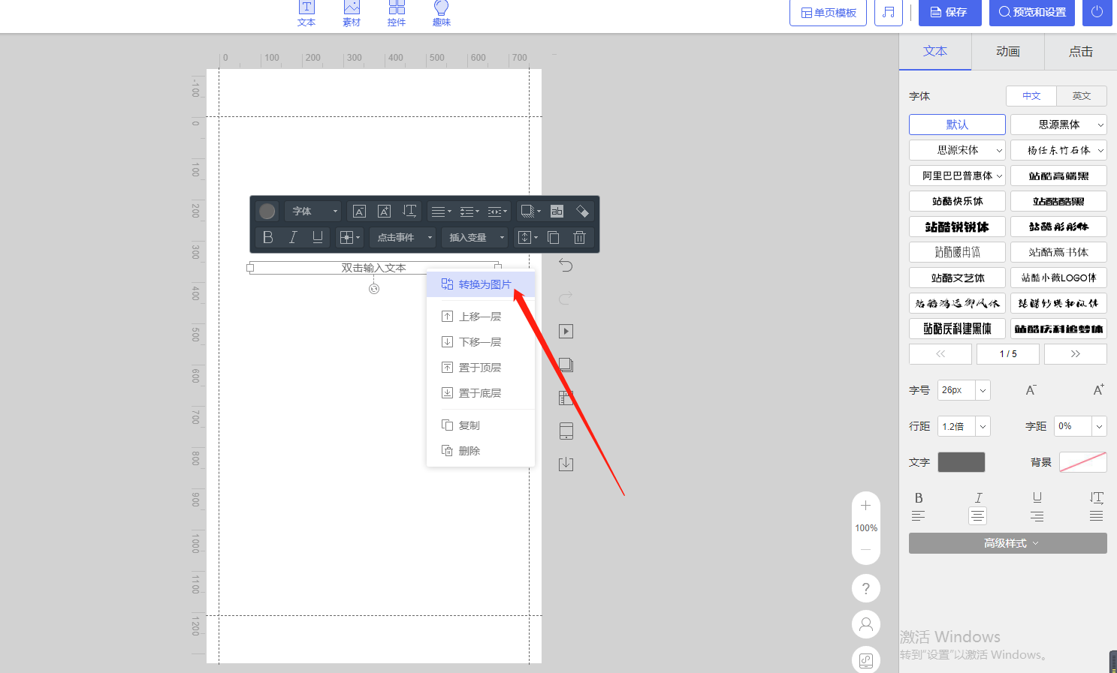Select 转换为图片 from context menu

click(481, 284)
